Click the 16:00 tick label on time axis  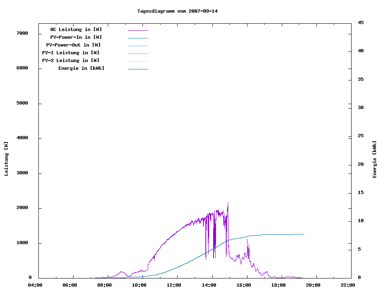pyautogui.click(x=244, y=285)
